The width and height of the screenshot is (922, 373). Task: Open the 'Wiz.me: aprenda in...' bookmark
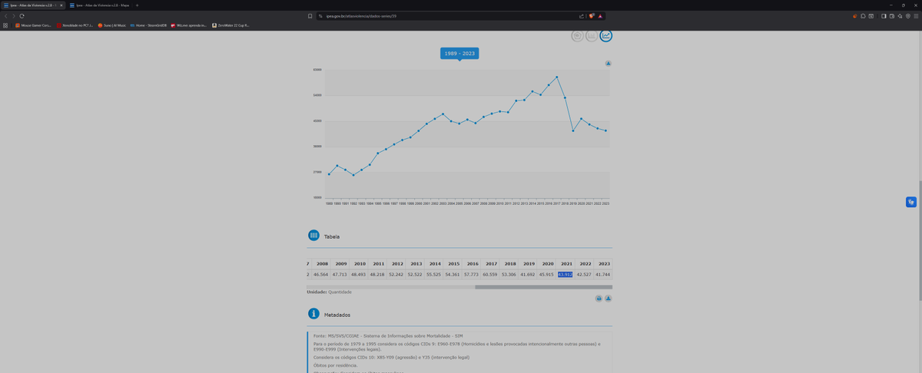pyautogui.click(x=189, y=25)
